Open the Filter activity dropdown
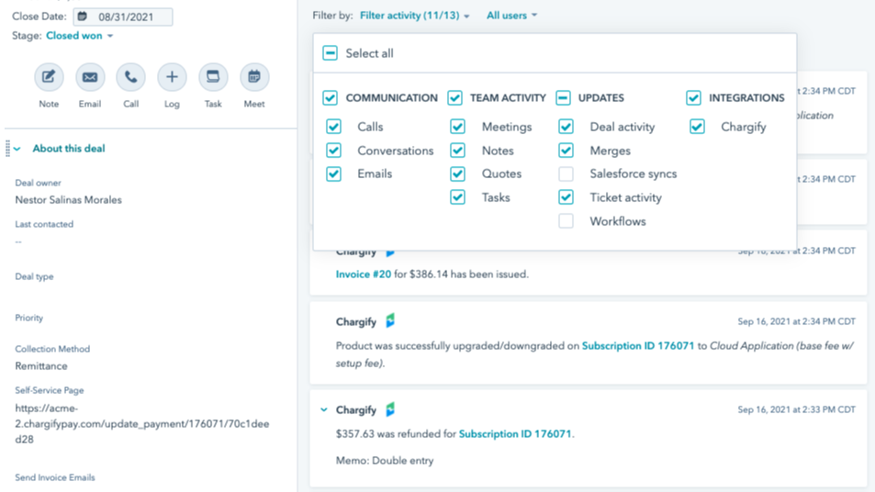 tap(414, 16)
